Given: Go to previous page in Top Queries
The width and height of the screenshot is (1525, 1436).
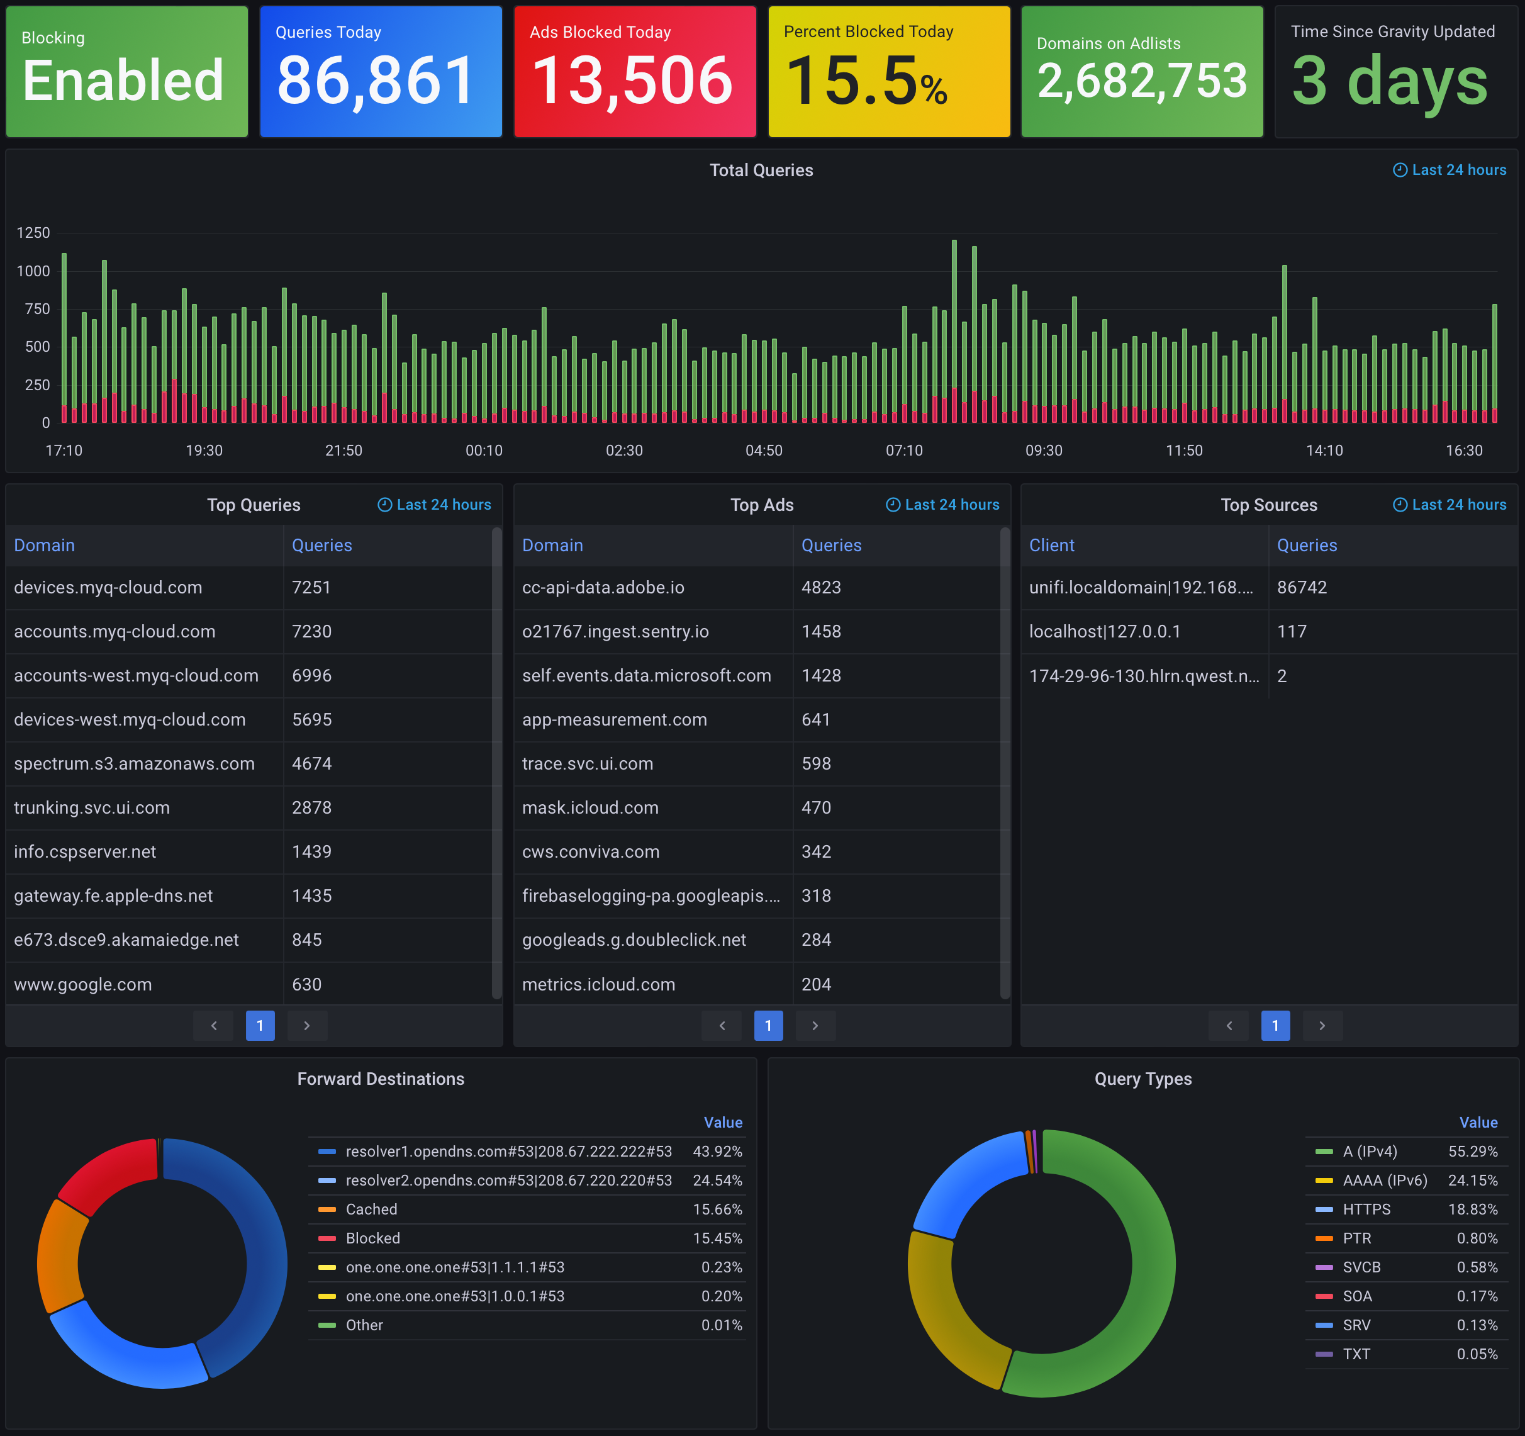Looking at the screenshot, I should click(214, 1026).
